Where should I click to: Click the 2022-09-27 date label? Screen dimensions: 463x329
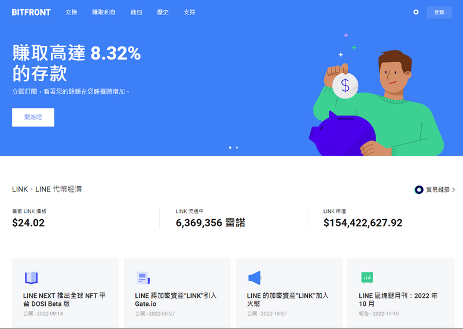tap(161, 313)
